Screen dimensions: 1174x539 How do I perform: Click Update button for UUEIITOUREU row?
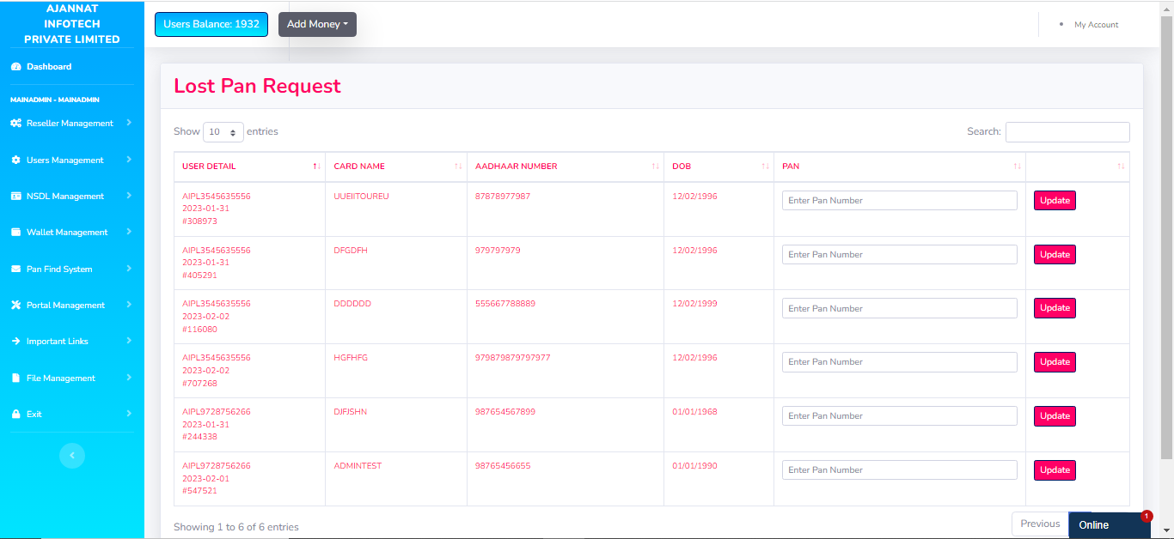click(x=1055, y=200)
